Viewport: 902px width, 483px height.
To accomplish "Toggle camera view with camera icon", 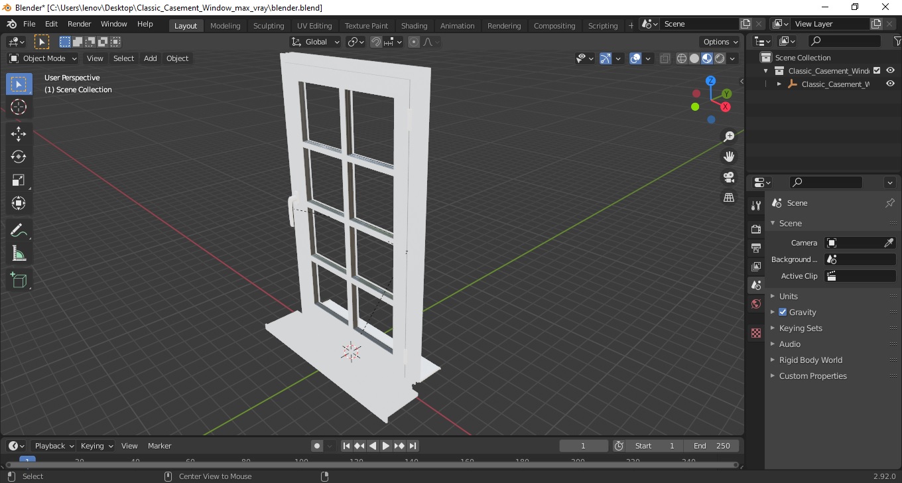I will [x=729, y=177].
